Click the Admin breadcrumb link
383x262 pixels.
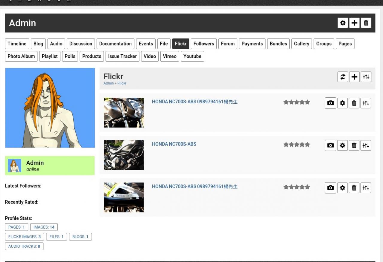(x=108, y=83)
